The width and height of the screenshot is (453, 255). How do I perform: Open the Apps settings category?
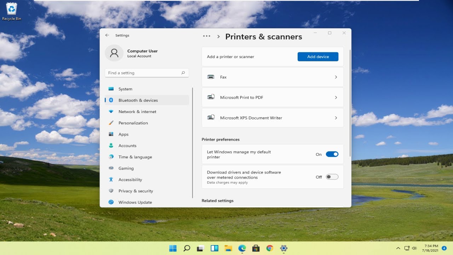pos(147,134)
